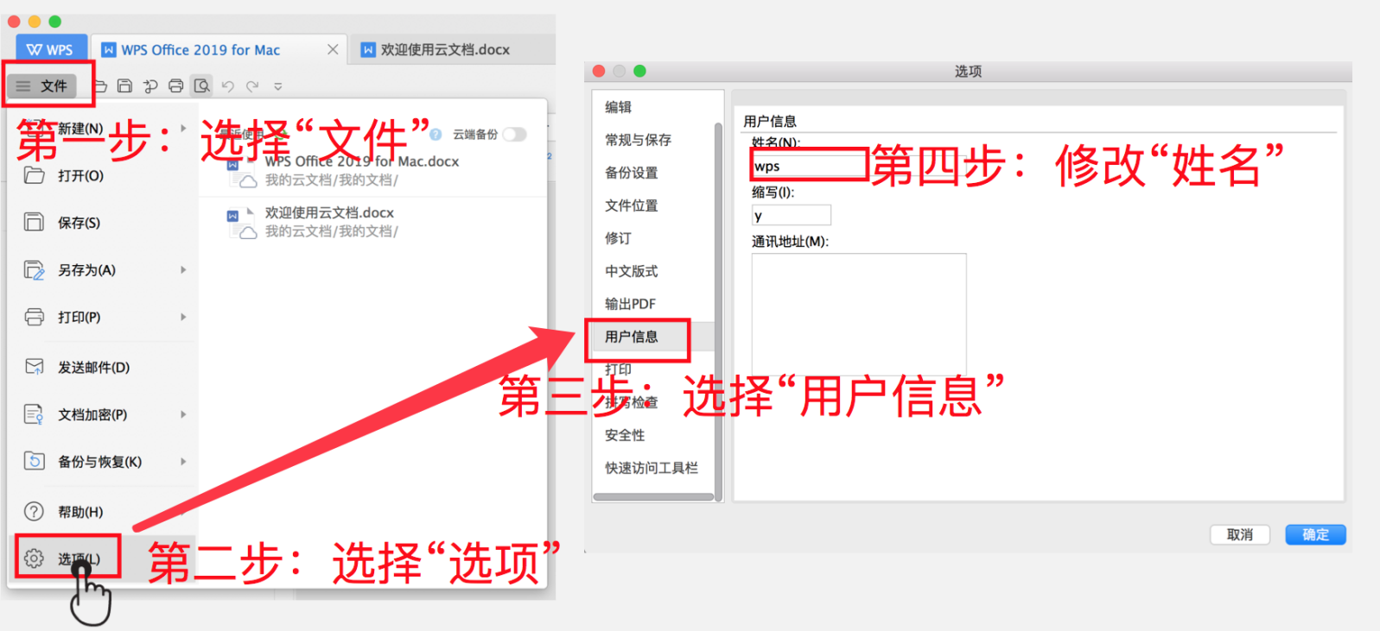1380x631 pixels.
Task: Click the print preview toolbar icon
Action: pos(201,86)
